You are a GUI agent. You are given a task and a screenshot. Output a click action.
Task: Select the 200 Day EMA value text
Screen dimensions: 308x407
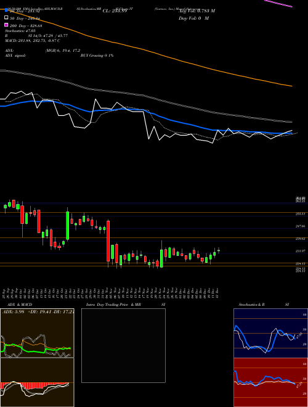[x=26, y=25]
